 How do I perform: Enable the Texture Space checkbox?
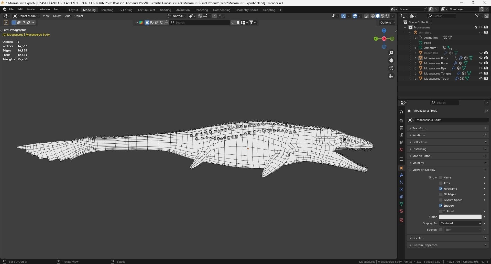tap(441, 200)
